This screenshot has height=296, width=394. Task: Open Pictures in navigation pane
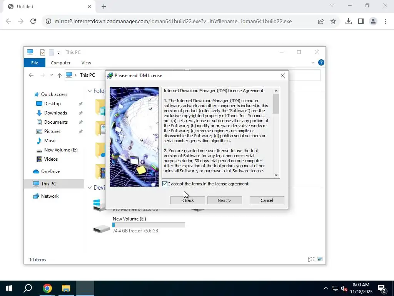click(x=52, y=131)
